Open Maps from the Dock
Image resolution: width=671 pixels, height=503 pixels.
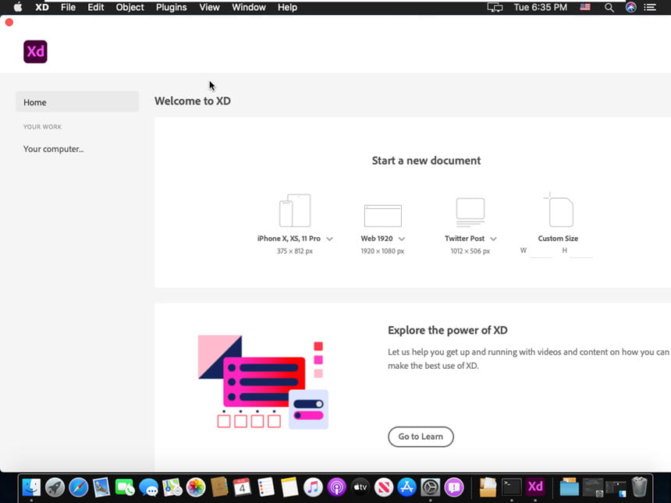(x=172, y=487)
